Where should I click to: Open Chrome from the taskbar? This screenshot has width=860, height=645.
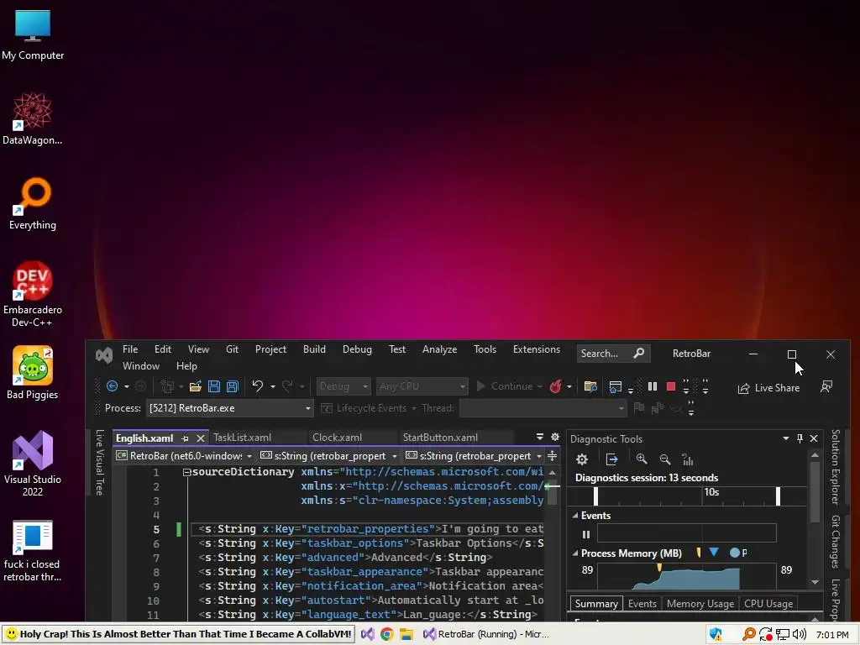pos(386,634)
